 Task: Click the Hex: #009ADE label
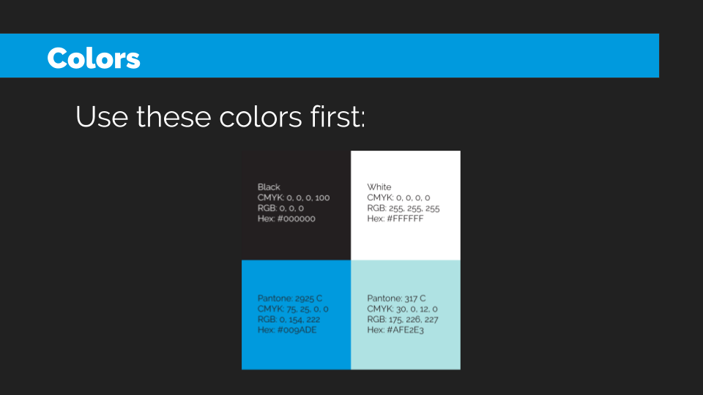(287, 330)
